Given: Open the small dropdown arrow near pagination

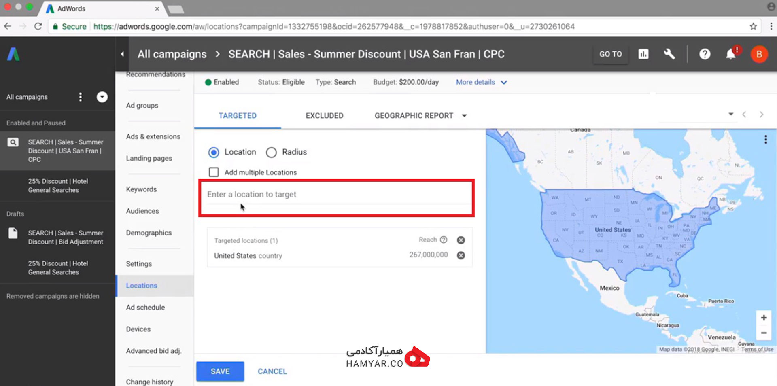Looking at the screenshot, I should coord(731,114).
